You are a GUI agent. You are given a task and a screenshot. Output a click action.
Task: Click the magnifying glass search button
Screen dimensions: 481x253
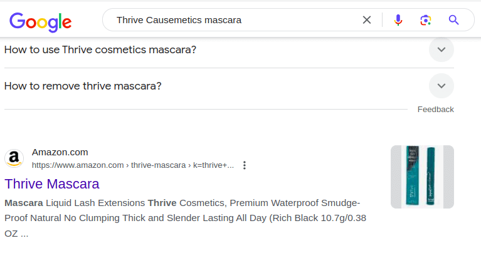pos(454,20)
